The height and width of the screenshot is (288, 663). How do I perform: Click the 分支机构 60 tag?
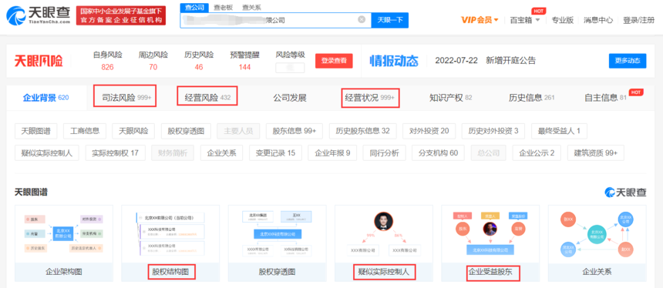(x=439, y=153)
